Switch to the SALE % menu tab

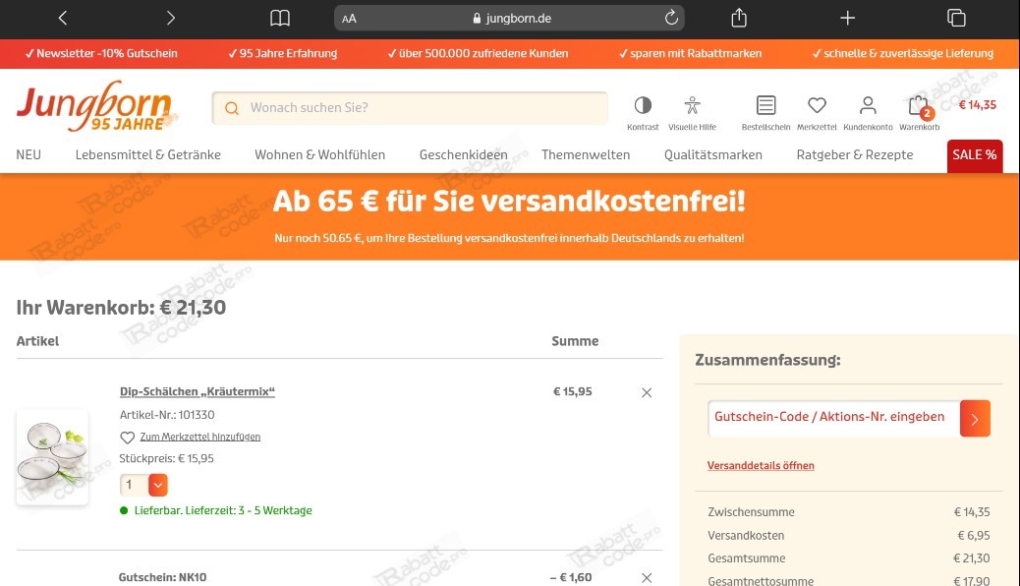click(974, 155)
